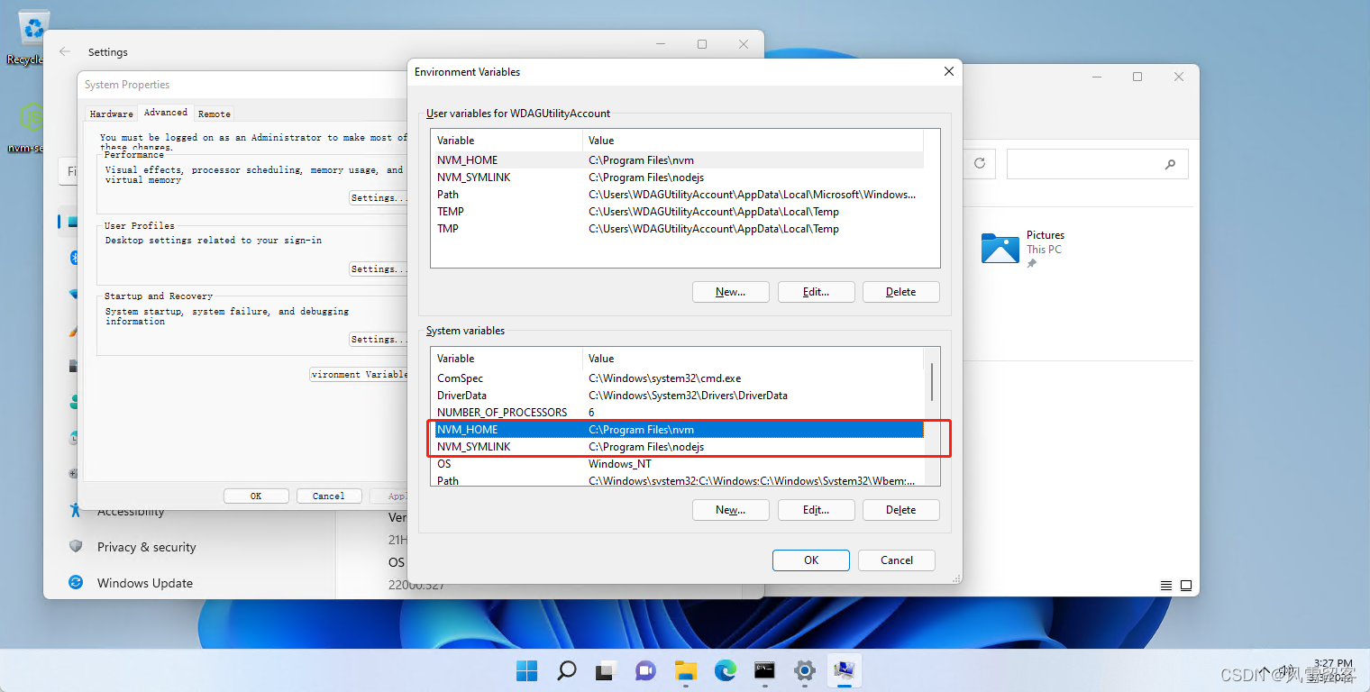Click OK in System Properties
The image size is (1370, 692).
click(x=256, y=496)
